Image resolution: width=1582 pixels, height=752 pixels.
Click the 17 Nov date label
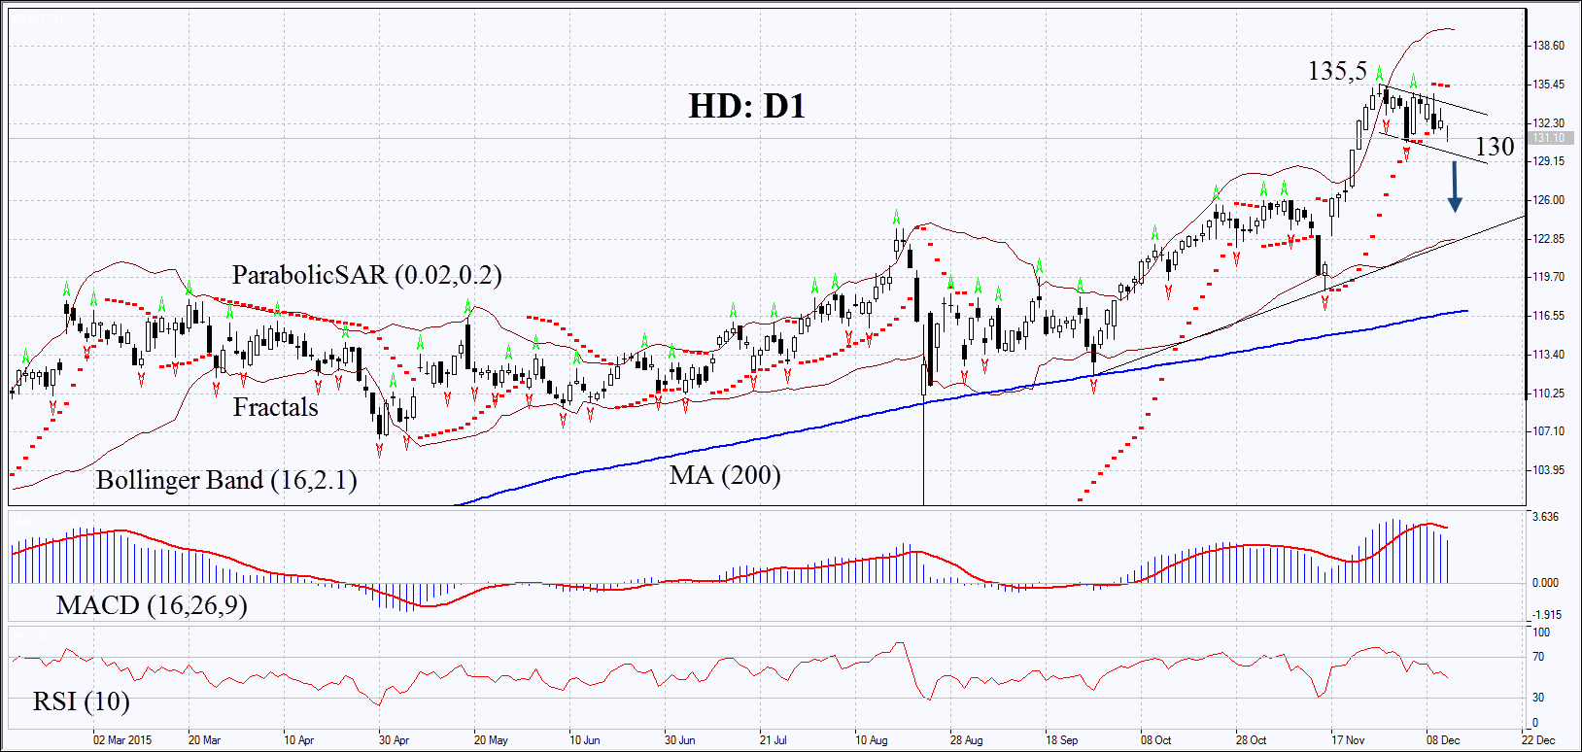(x=1348, y=740)
